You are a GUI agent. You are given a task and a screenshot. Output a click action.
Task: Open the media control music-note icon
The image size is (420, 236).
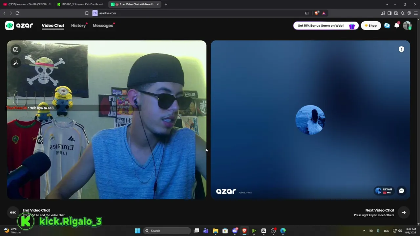[383, 13]
